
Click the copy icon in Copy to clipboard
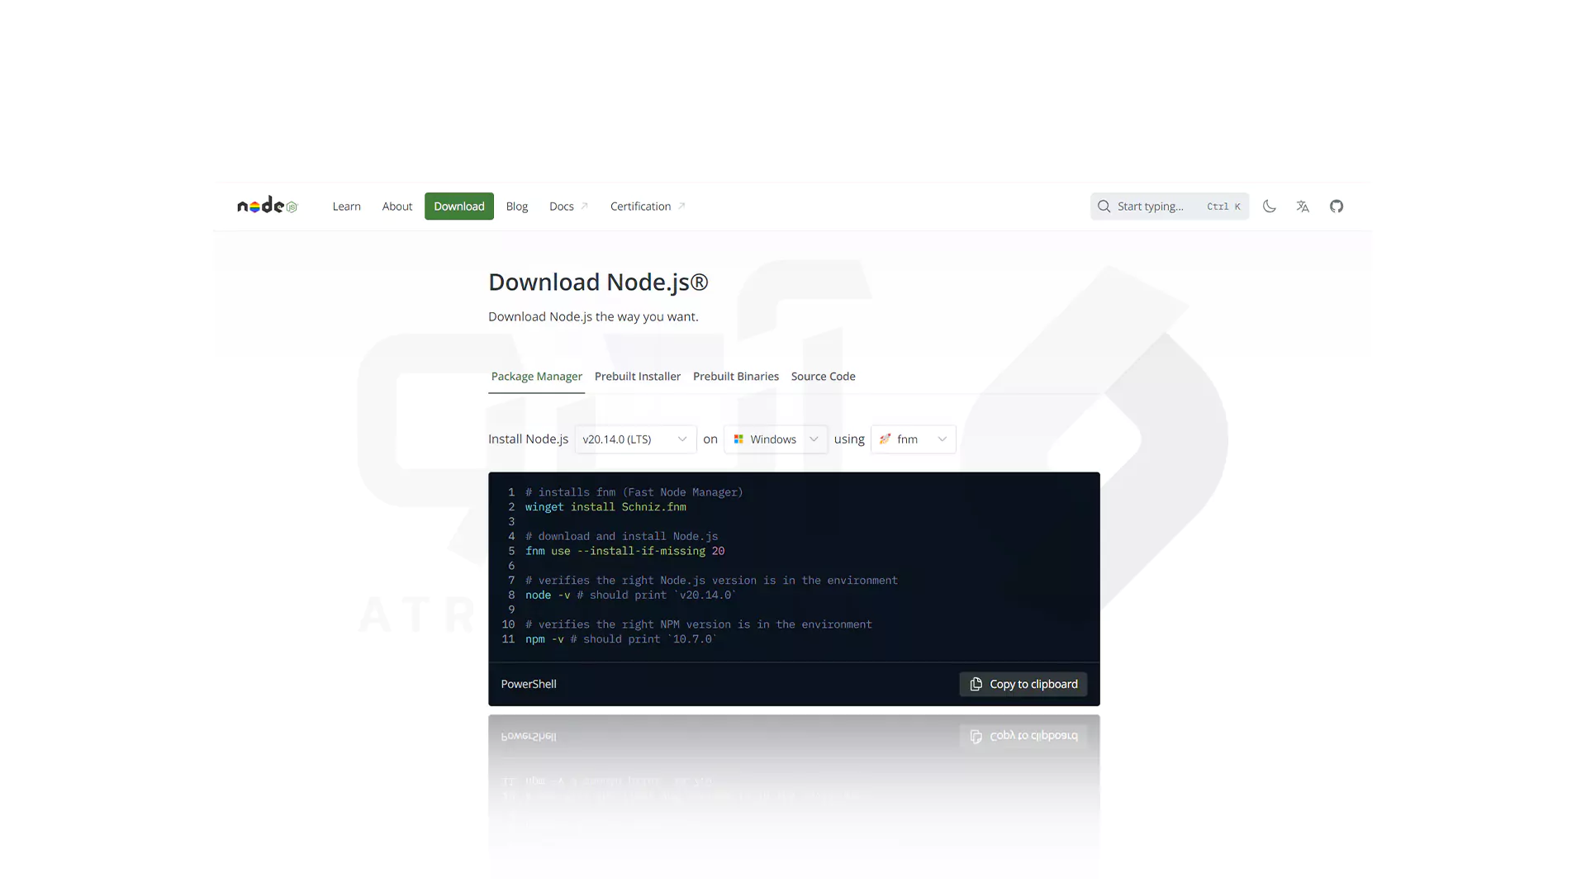976,684
